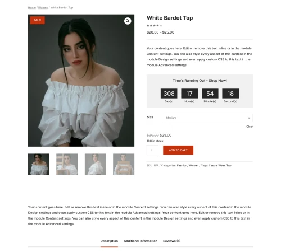Expand the Size dropdown arrow
This screenshot has width=281, height=252.
point(249,118)
